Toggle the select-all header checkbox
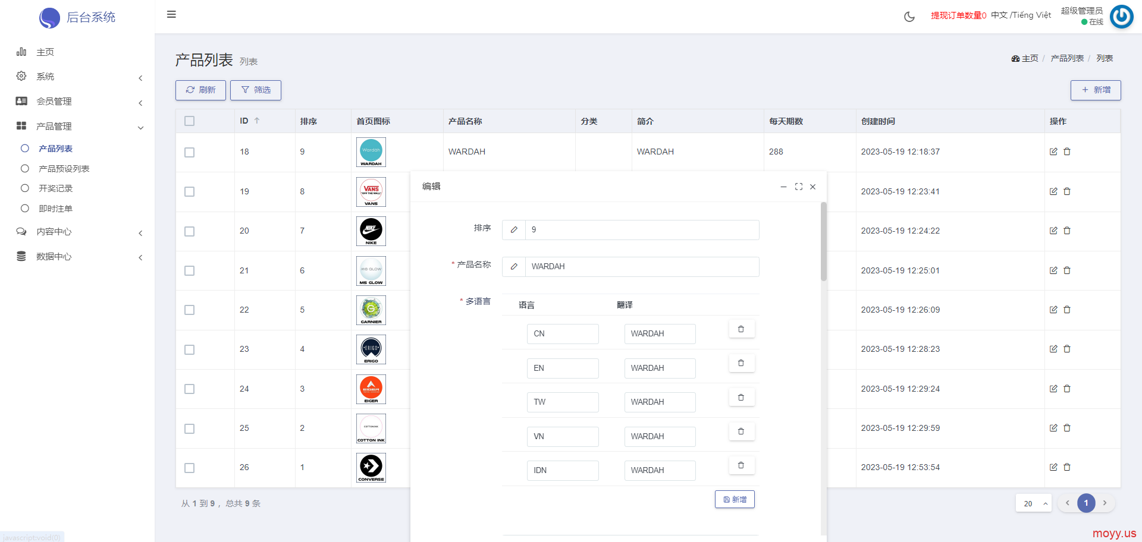Viewport: 1142px width, 542px height. 190,121
